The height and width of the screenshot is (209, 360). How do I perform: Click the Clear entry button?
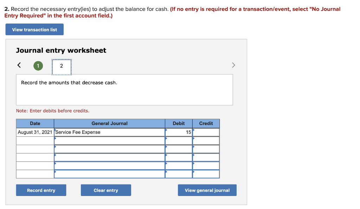(x=106, y=190)
